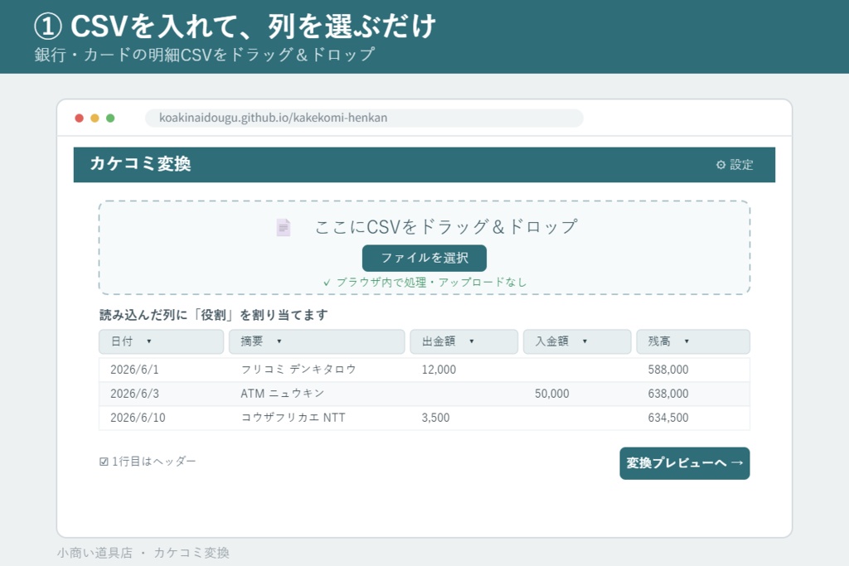
Task: Select the date cell 2026/6/3
Action: click(x=135, y=394)
